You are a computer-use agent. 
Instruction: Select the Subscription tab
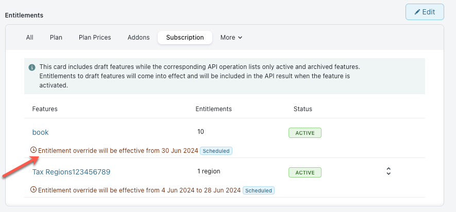tap(185, 38)
